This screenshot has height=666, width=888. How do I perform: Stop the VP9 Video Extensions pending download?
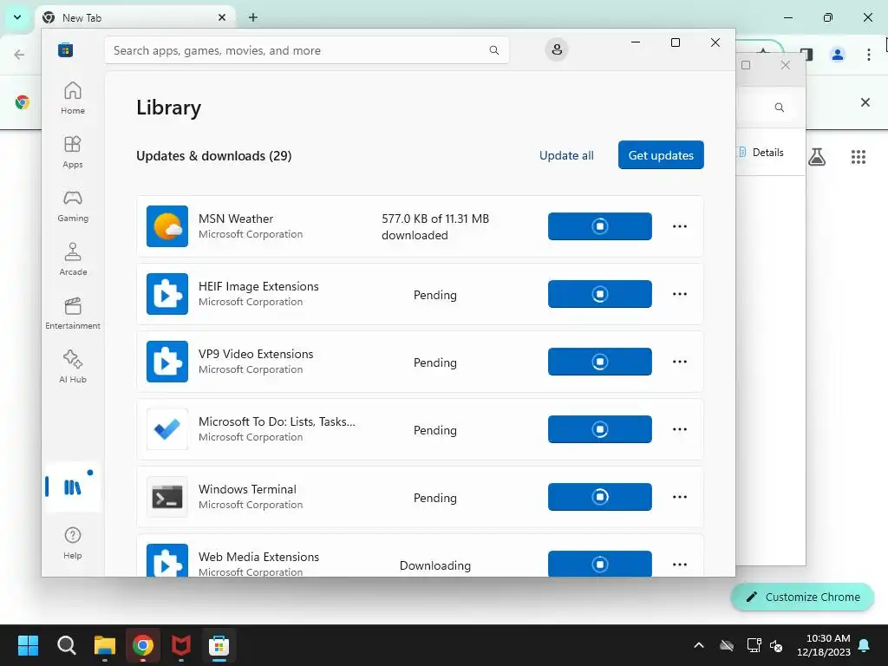pyautogui.click(x=600, y=362)
